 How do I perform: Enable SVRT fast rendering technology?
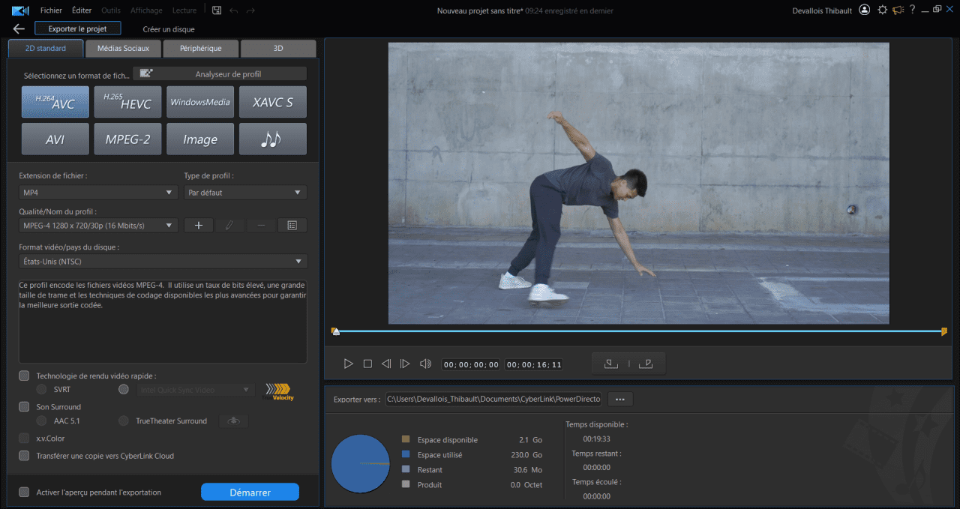pyautogui.click(x=42, y=389)
